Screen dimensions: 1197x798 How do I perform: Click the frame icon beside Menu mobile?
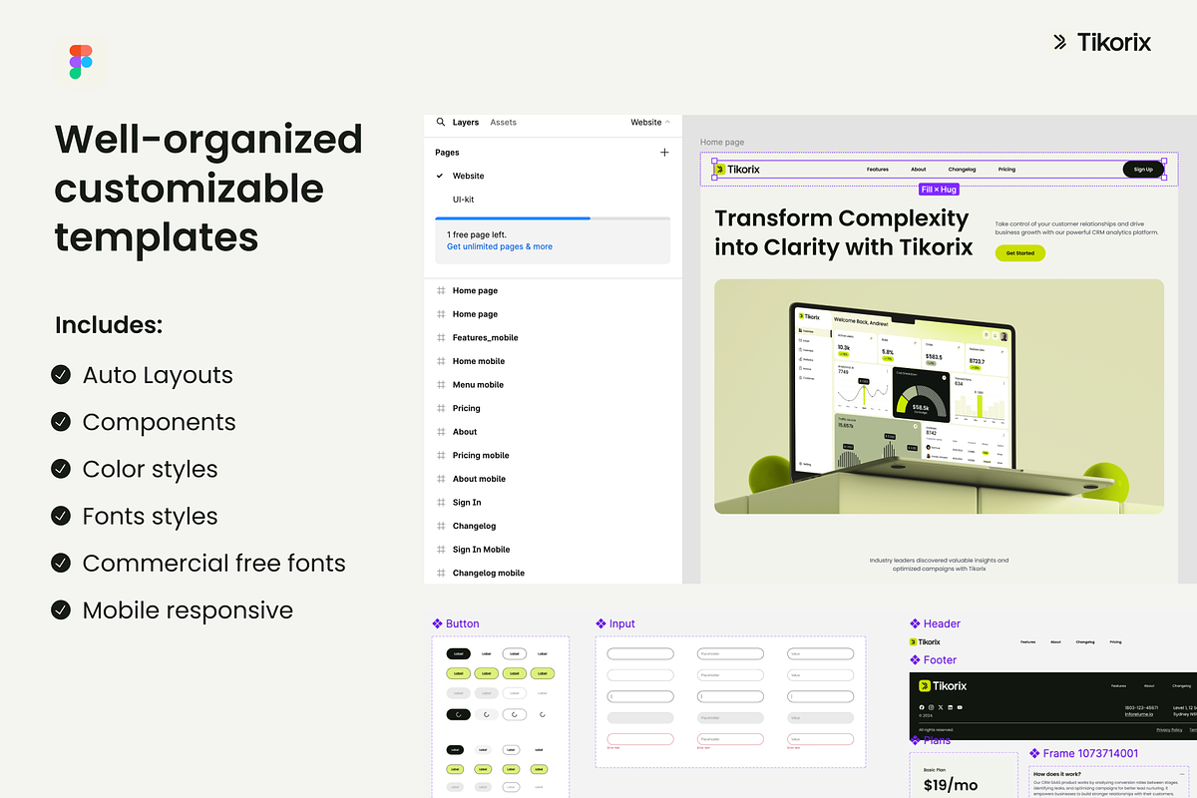click(x=441, y=384)
